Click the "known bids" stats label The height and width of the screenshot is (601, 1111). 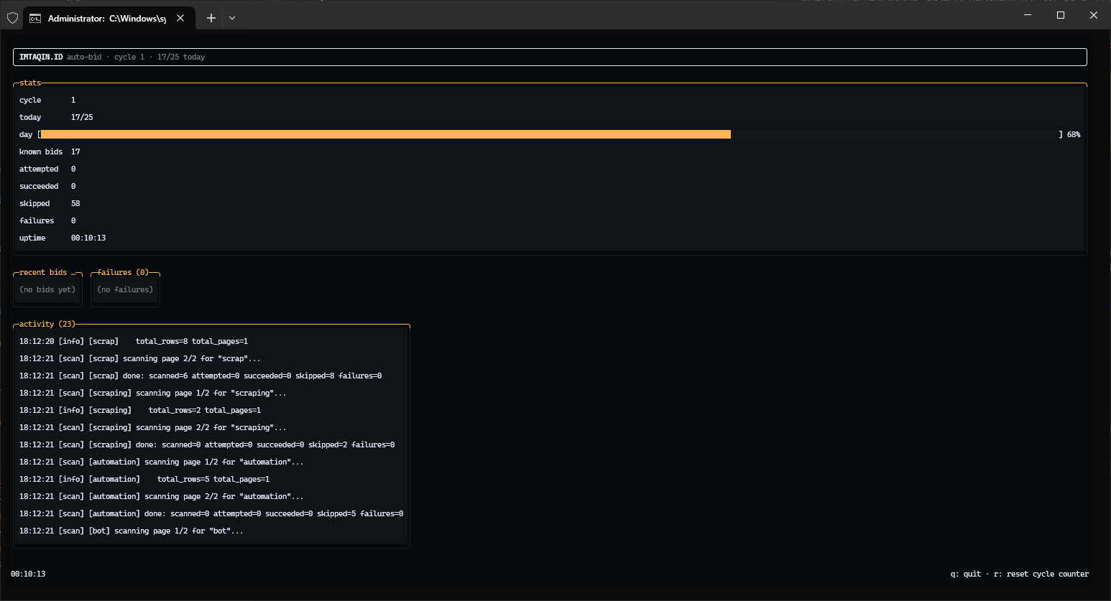point(41,152)
